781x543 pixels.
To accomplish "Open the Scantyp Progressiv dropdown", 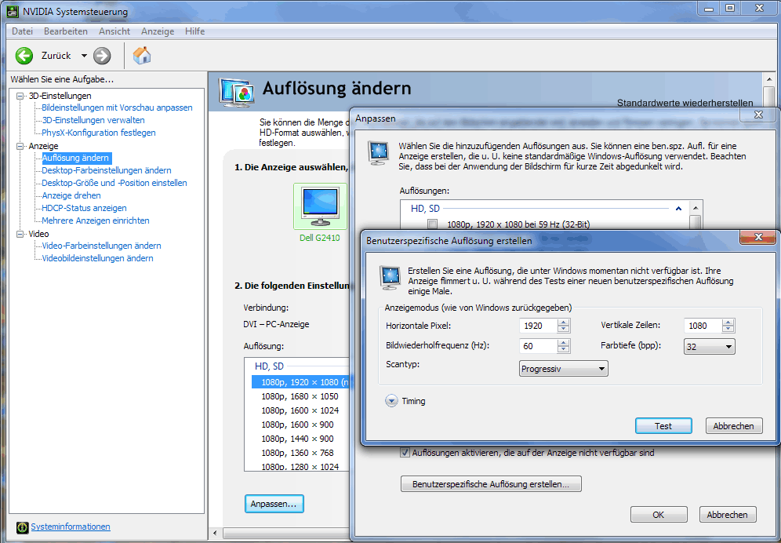I will click(x=563, y=369).
